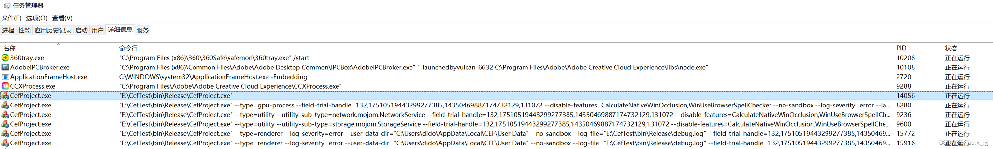
Task: Click the AdobeIPCBroker launchedbyvulcan-6632 command line
Action: pos(414,67)
